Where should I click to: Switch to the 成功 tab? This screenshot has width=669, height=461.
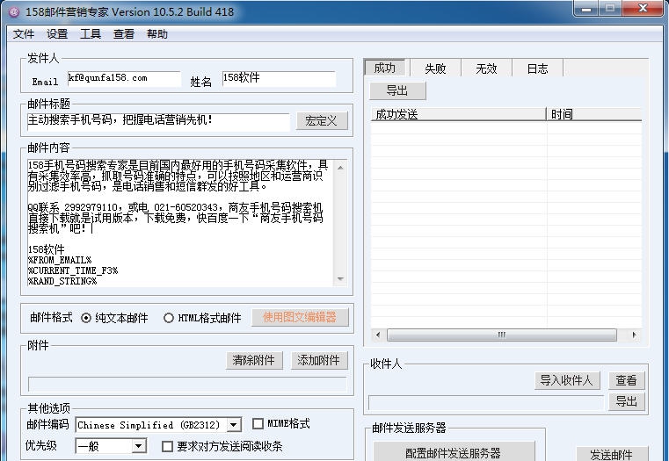click(384, 68)
